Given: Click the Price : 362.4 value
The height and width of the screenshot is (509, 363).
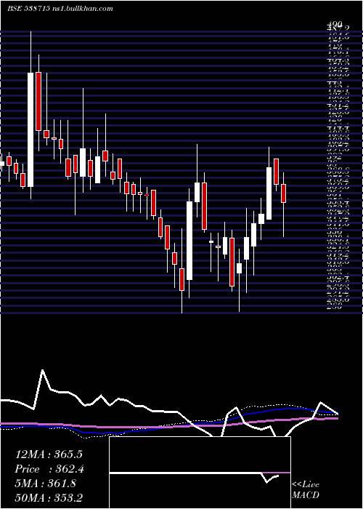Looking at the screenshot, I should (49, 469).
